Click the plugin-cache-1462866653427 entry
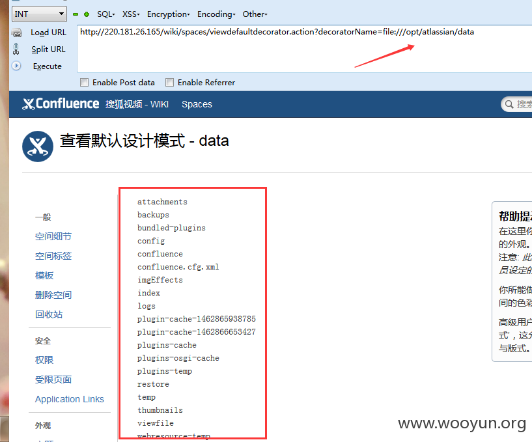The height and width of the screenshot is (442, 532). tap(197, 332)
